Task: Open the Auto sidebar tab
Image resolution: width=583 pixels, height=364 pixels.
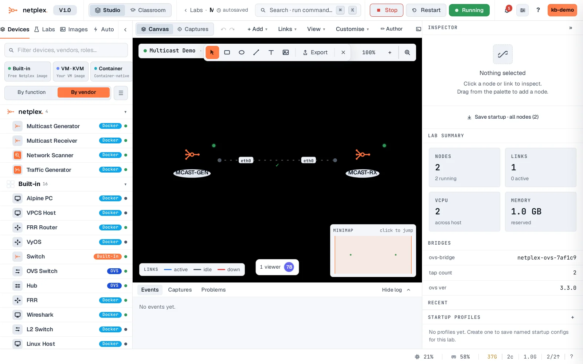Action: pos(104,29)
